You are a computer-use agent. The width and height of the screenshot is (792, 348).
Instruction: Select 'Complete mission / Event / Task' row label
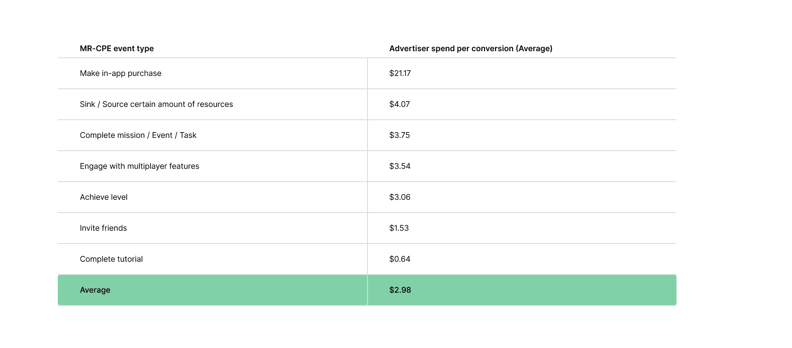pyautogui.click(x=138, y=135)
